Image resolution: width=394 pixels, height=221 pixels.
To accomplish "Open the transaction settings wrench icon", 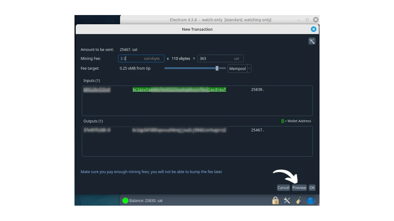I will pos(312,41).
